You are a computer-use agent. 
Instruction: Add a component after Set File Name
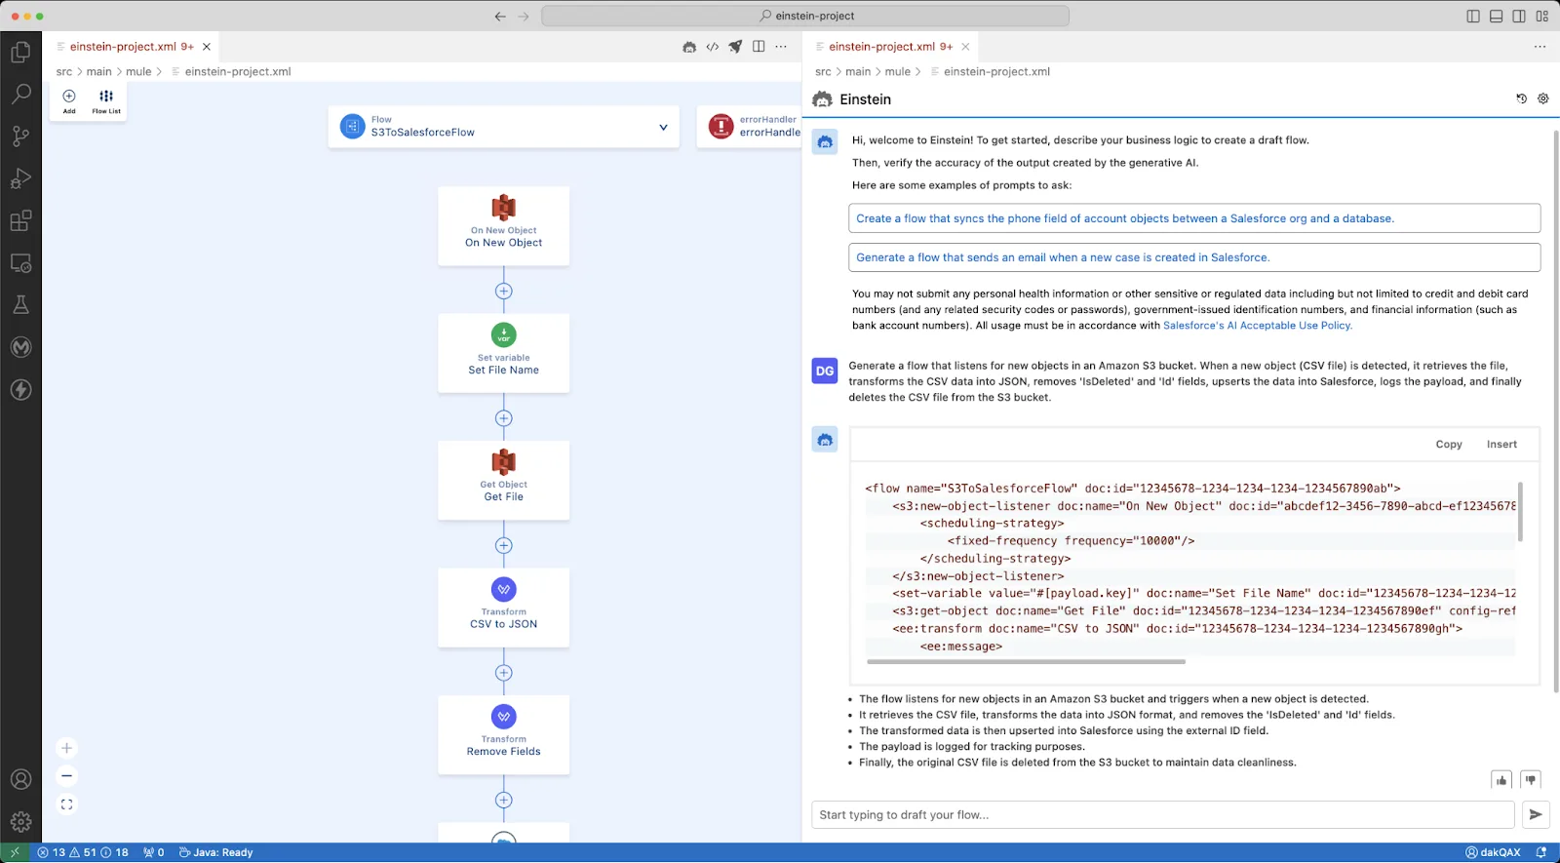point(503,418)
